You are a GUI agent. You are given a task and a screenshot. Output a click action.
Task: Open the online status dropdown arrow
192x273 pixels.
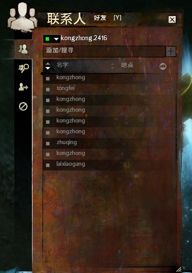click(56, 39)
